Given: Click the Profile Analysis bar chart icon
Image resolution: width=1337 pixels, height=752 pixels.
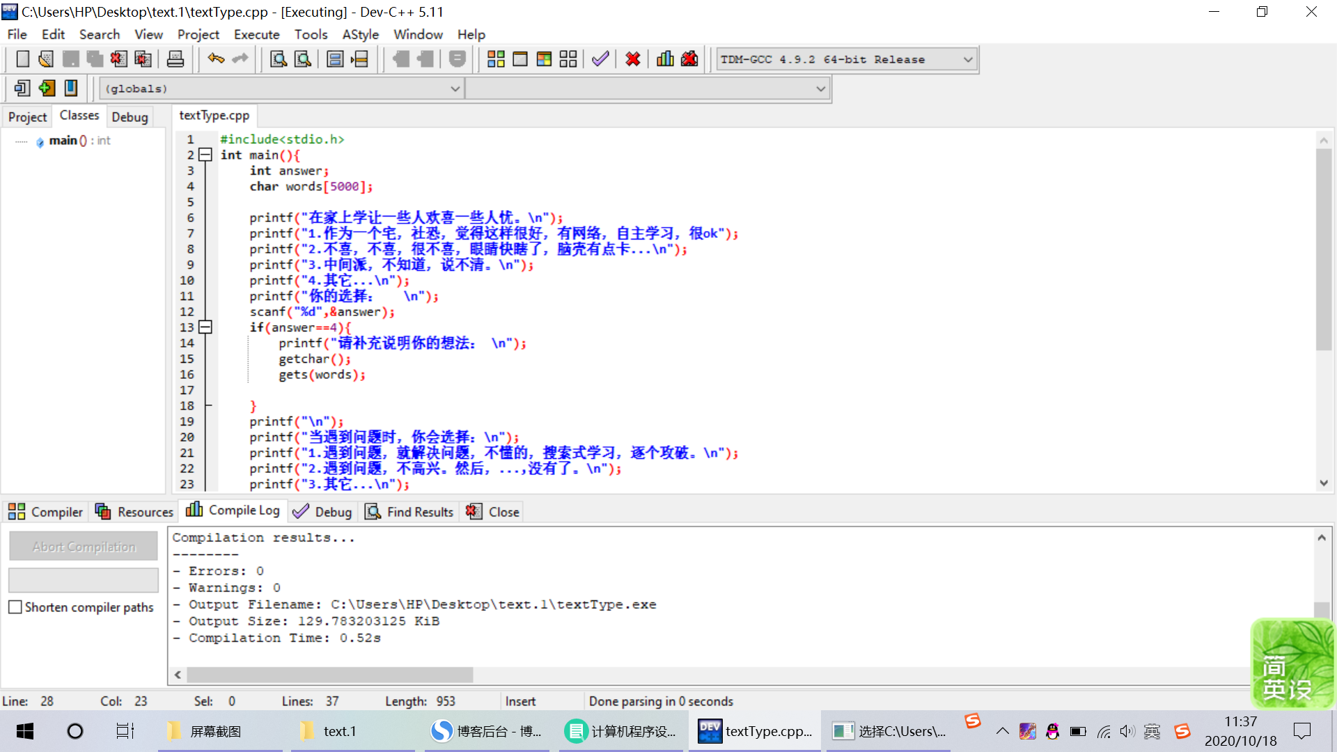Looking at the screenshot, I should [x=665, y=59].
